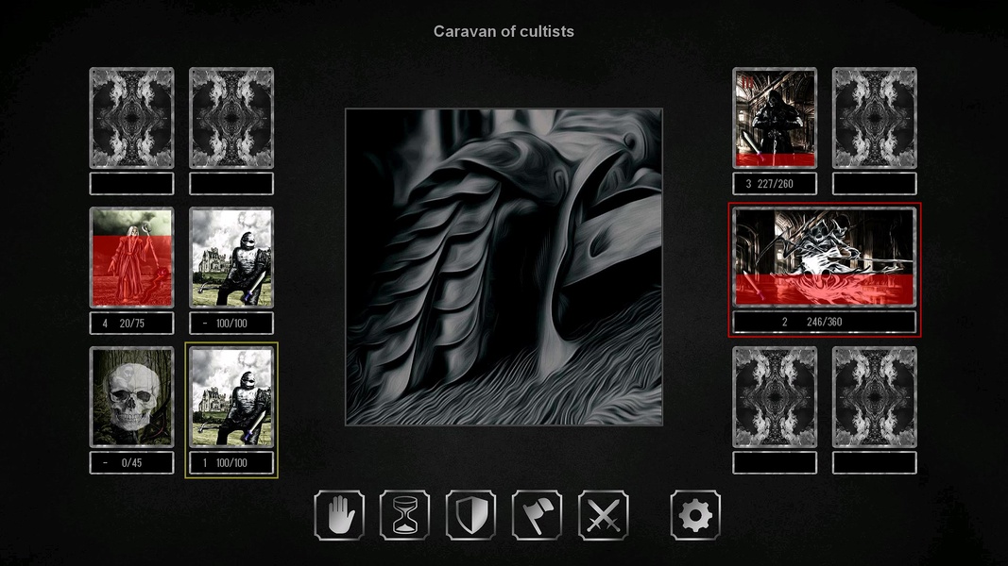1008x566 pixels.
Task: Click the "3 227/260" health label
Action: click(775, 184)
